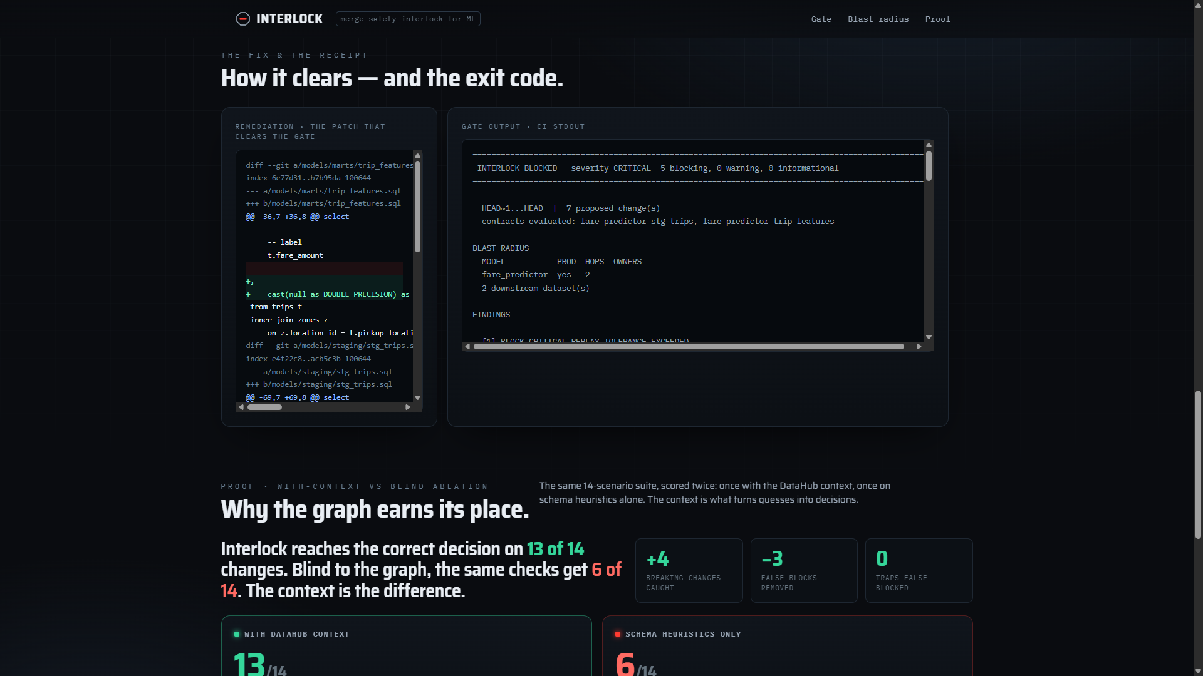Click the 't.fare_amount' line in the patch
The image size is (1203, 676).
[x=295, y=255]
